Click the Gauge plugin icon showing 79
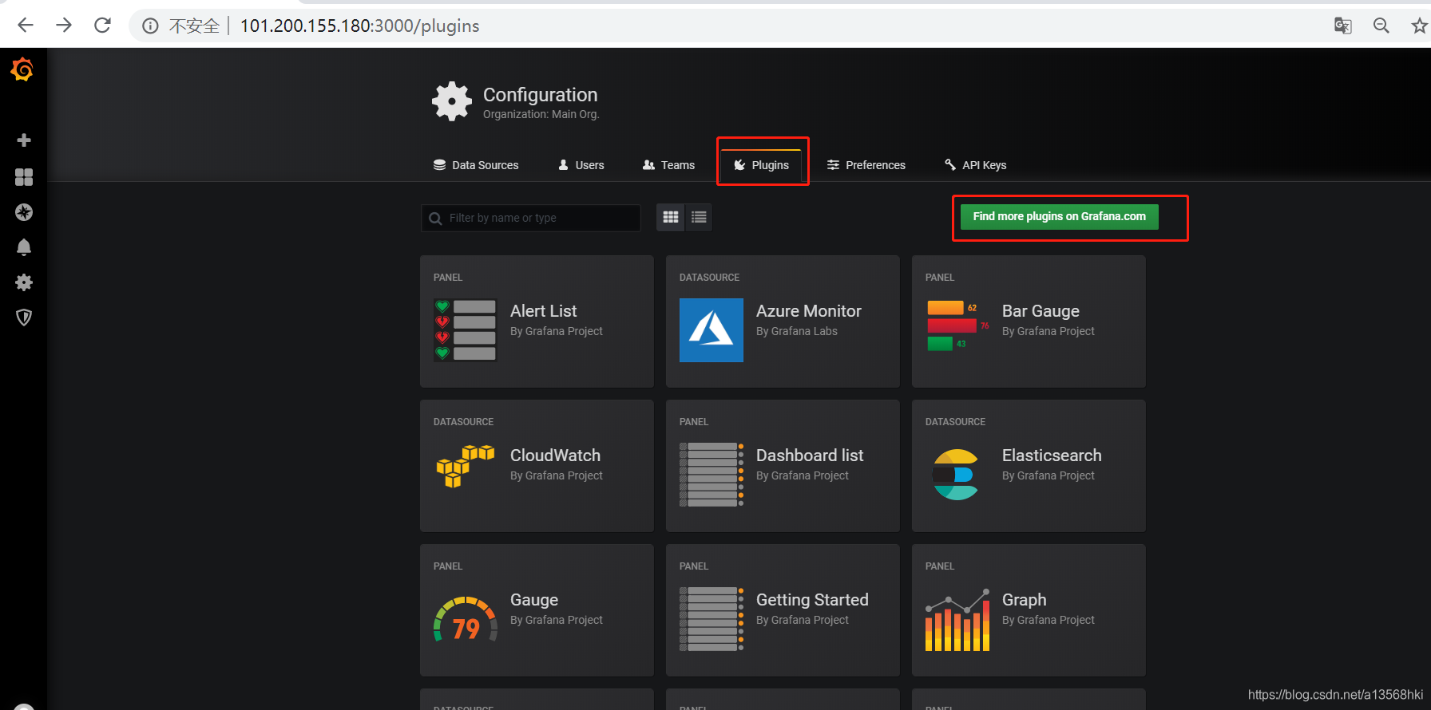The image size is (1431, 710). [466, 619]
